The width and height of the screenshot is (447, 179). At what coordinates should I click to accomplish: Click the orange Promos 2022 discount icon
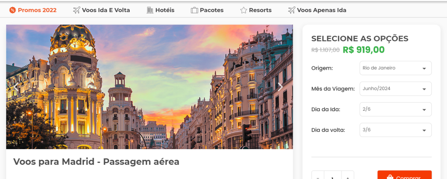(x=13, y=10)
